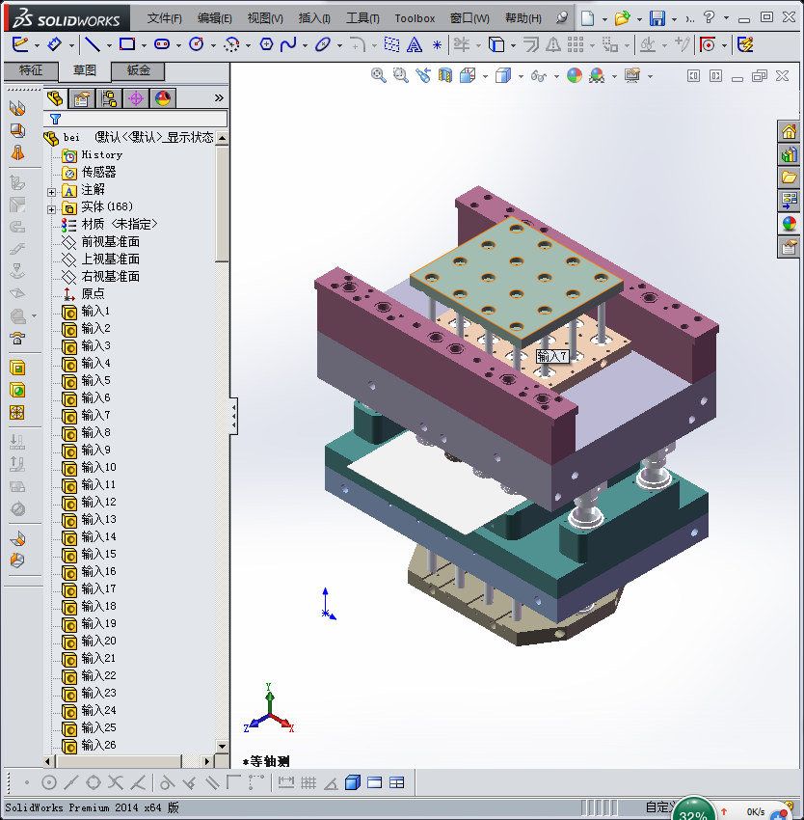Open the FeatureManager design tree tab

(x=54, y=98)
